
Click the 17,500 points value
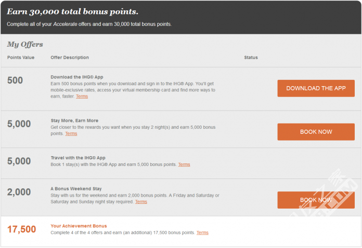(22, 229)
